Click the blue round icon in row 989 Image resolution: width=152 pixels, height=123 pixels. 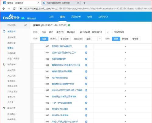click(x=86, y=65)
